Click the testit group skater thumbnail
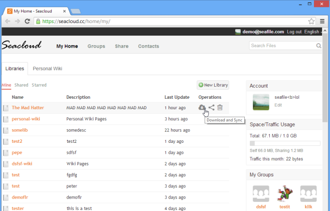This screenshot has height=211, width=330. click(285, 193)
